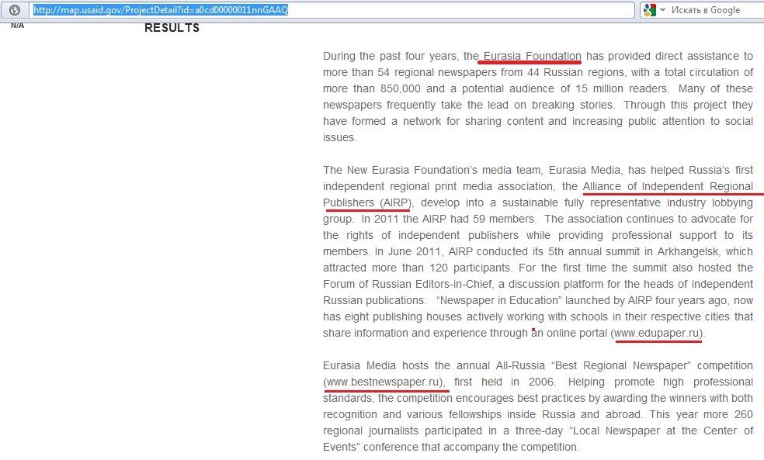Click the underlined Eurasia Foundation text
This screenshot has width=764, height=460.
coord(532,56)
